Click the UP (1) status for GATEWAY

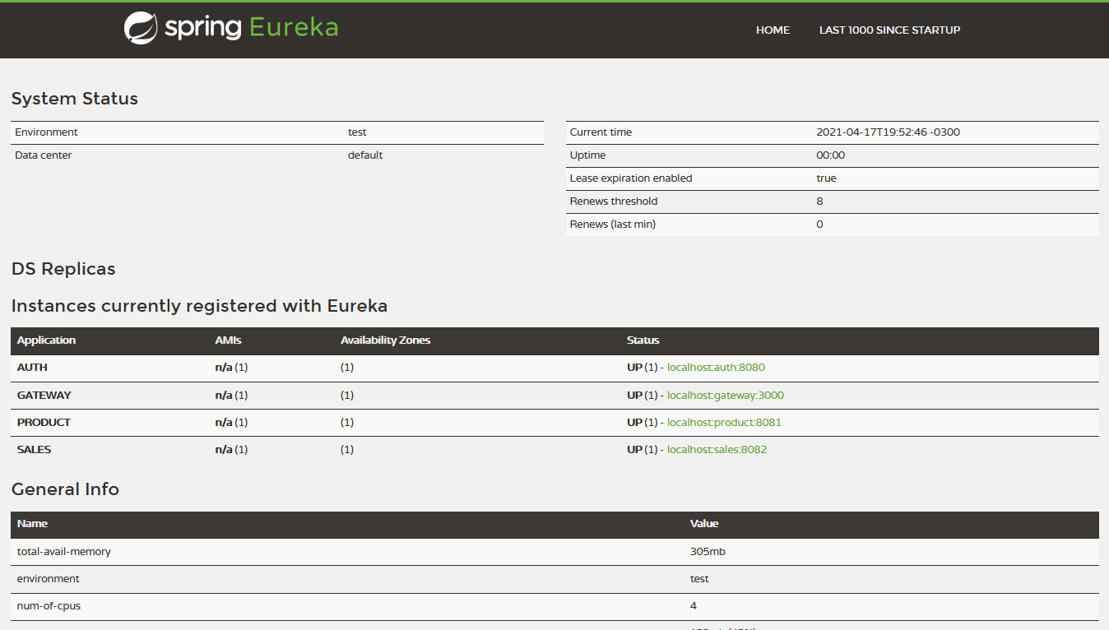click(642, 396)
